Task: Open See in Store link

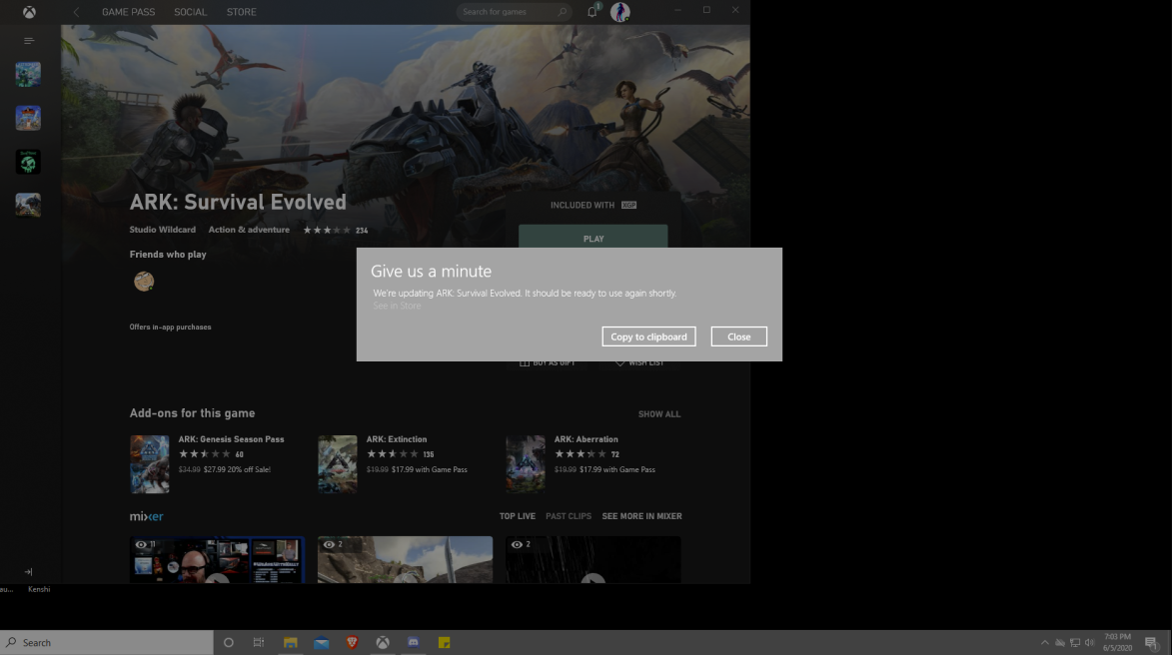Action: click(397, 306)
